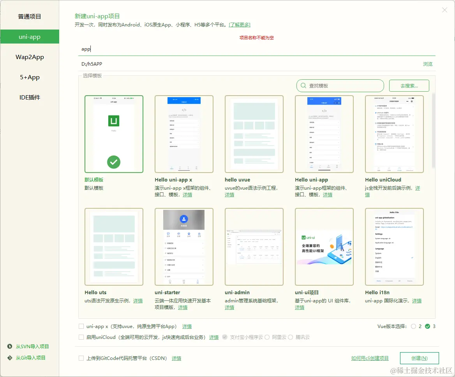Switch to 5+App tab
The width and height of the screenshot is (455, 377).
(30, 77)
